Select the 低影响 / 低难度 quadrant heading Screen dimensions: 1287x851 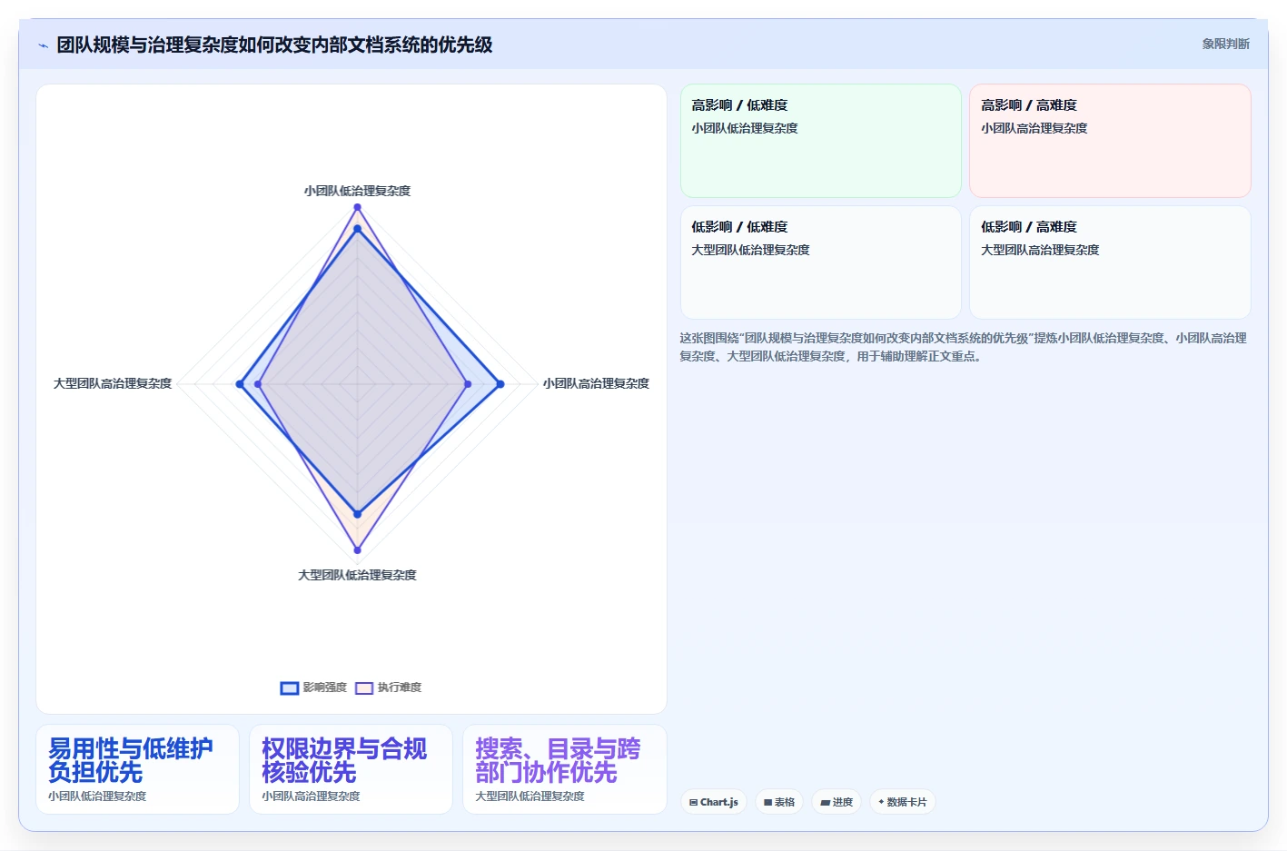[739, 227]
